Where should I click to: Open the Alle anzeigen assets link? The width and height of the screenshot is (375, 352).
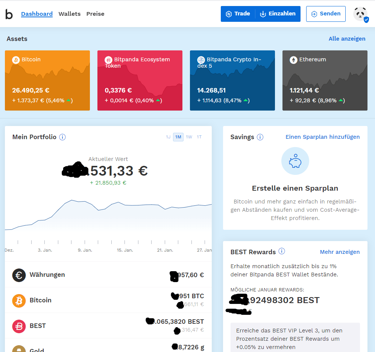click(347, 39)
